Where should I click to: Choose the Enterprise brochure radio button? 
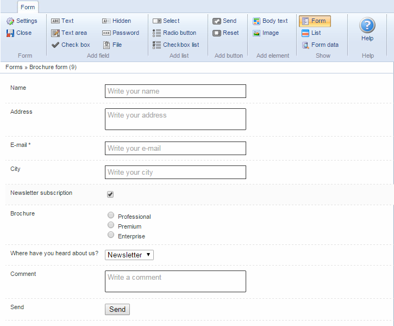(111, 235)
